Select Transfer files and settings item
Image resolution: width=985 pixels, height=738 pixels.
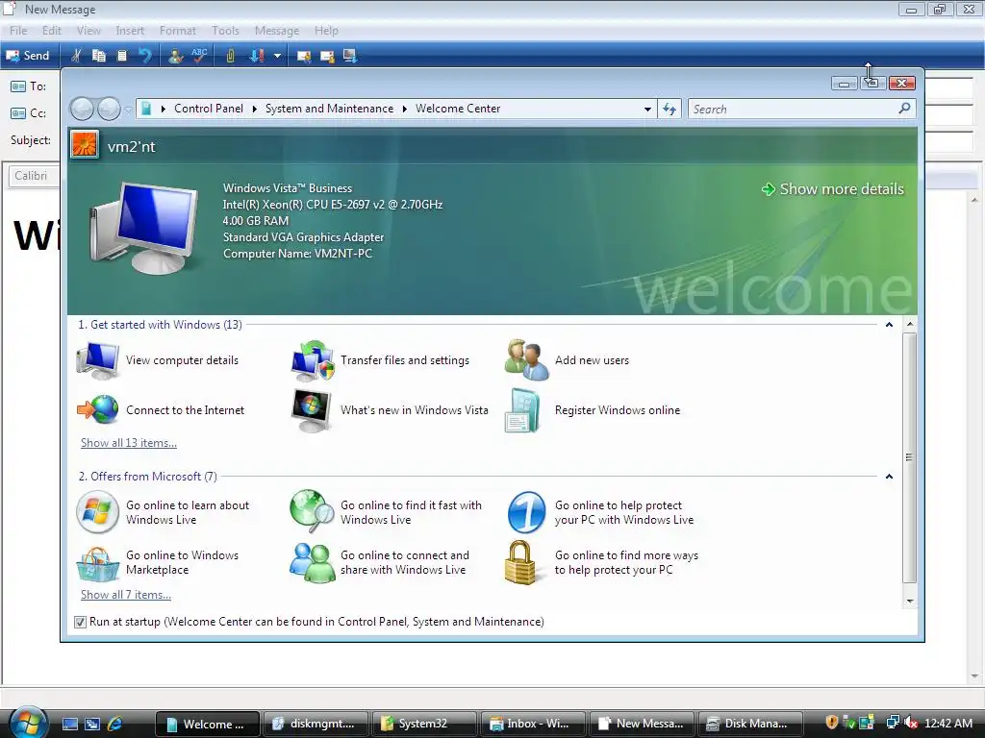coord(381,360)
